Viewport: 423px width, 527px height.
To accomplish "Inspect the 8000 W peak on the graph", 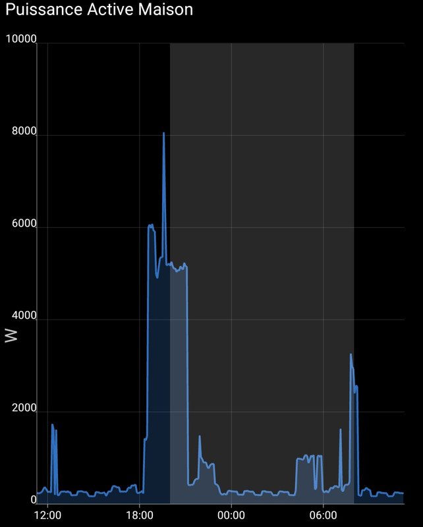I will click(x=164, y=134).
